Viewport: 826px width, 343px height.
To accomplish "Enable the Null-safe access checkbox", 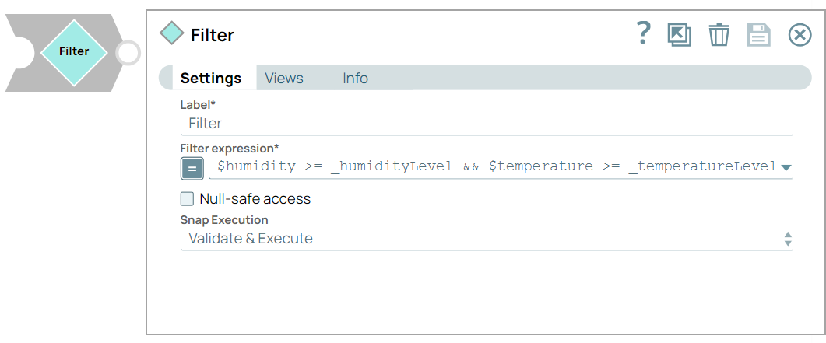I will [187, 199].
